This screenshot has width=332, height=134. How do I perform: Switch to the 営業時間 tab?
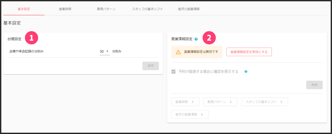click(65, 9)
